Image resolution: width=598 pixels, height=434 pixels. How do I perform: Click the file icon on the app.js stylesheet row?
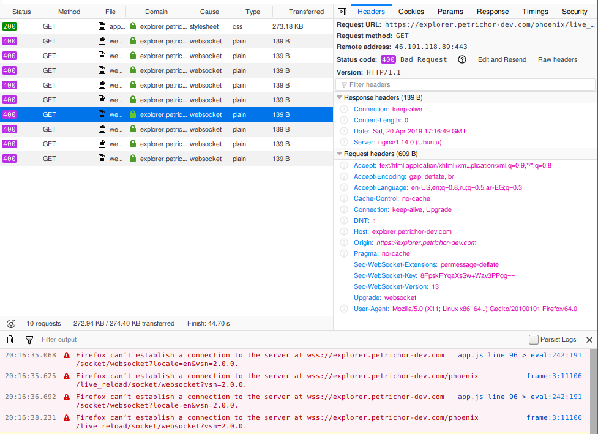[x=101, y=26]
